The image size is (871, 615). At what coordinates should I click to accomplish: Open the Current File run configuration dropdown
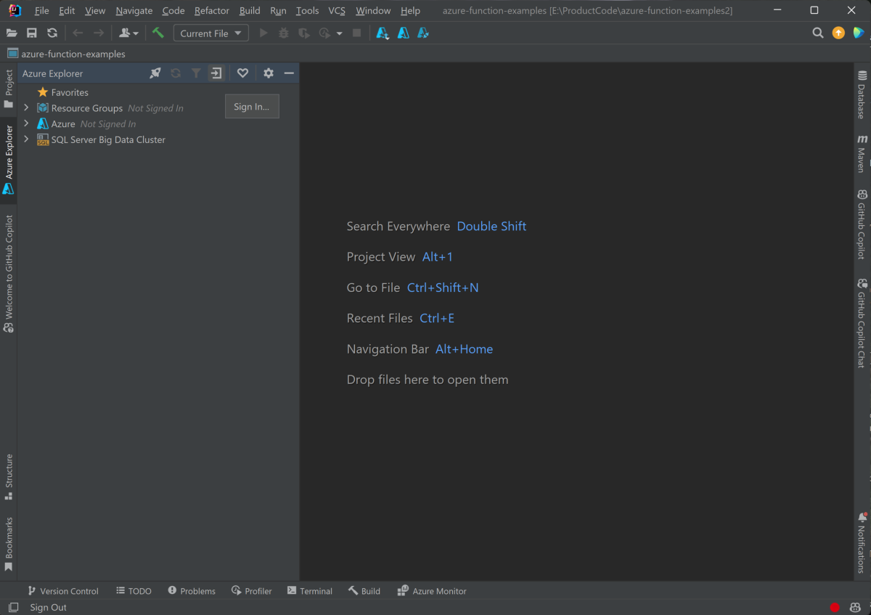[x=210, y=33]
